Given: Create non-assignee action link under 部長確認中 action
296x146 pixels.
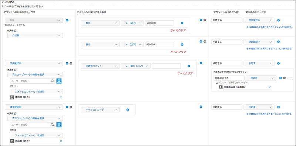Looking at the screenshot, I should (x=269, y=27).
